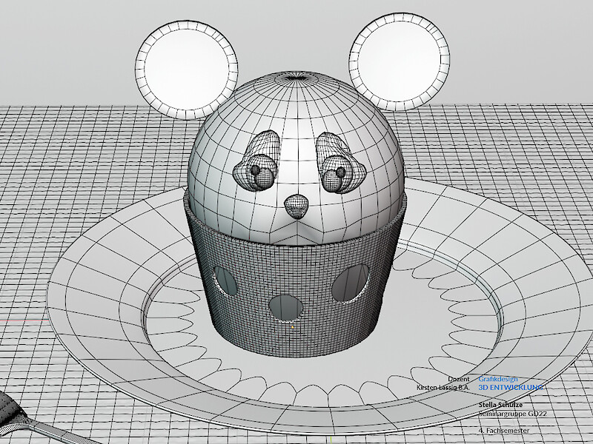Select the right round ear of the model

point(400,62)
